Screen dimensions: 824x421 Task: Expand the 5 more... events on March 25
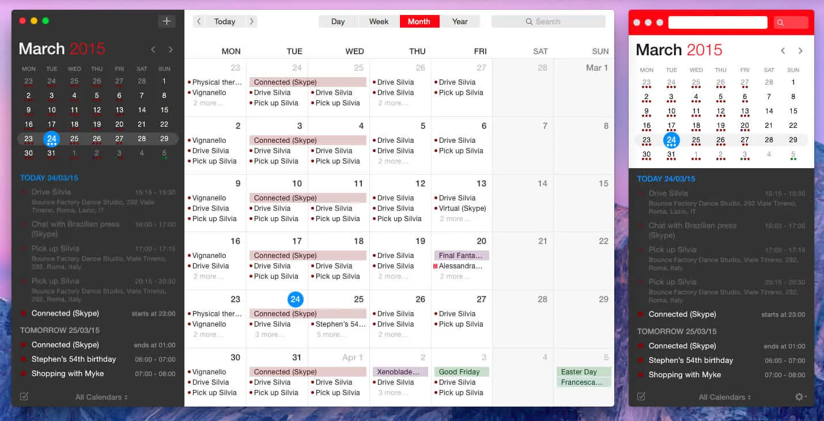[x=331, y=334]
